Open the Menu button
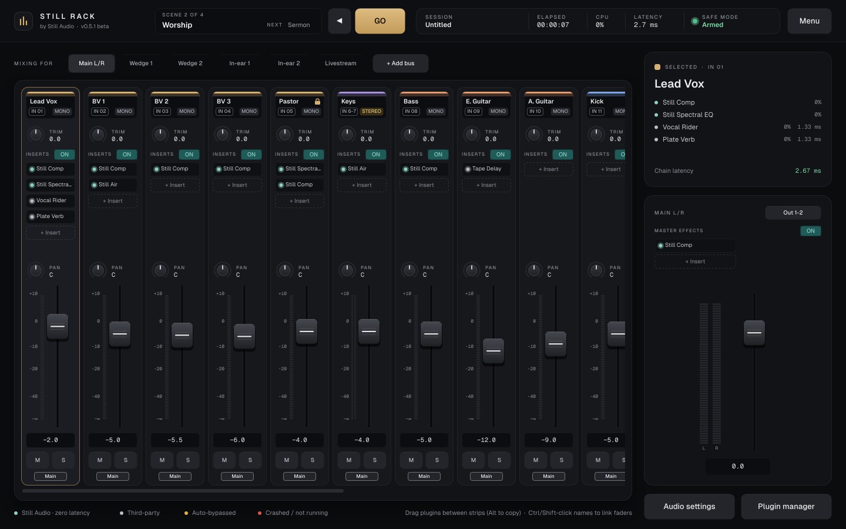The height and width of the screenshot is (529, 846). 810,21
